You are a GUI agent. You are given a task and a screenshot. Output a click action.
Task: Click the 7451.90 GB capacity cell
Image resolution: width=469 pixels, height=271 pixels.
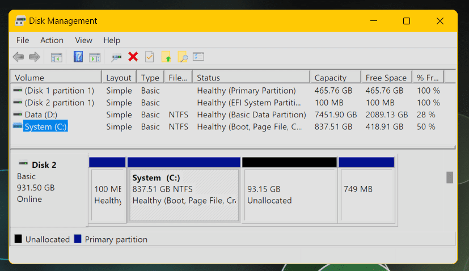336,115
